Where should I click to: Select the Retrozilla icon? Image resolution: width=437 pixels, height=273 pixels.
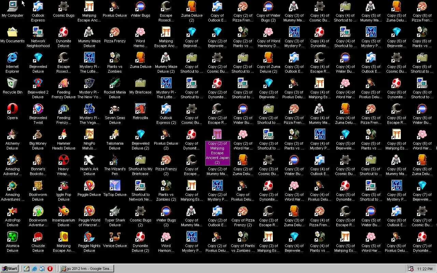coord(141,112)
